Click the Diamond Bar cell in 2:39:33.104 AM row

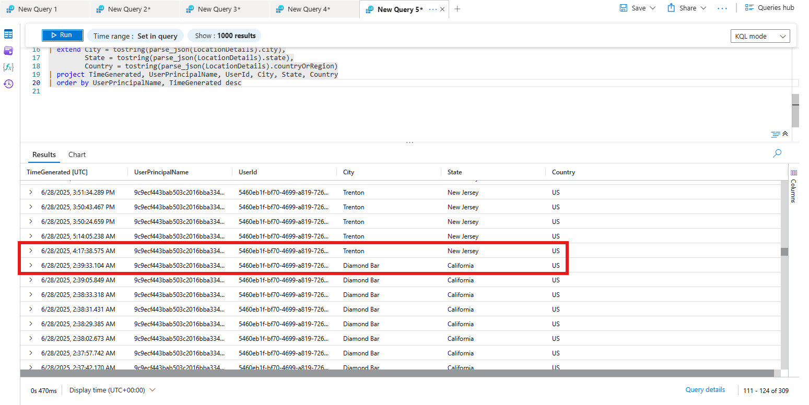361,266
